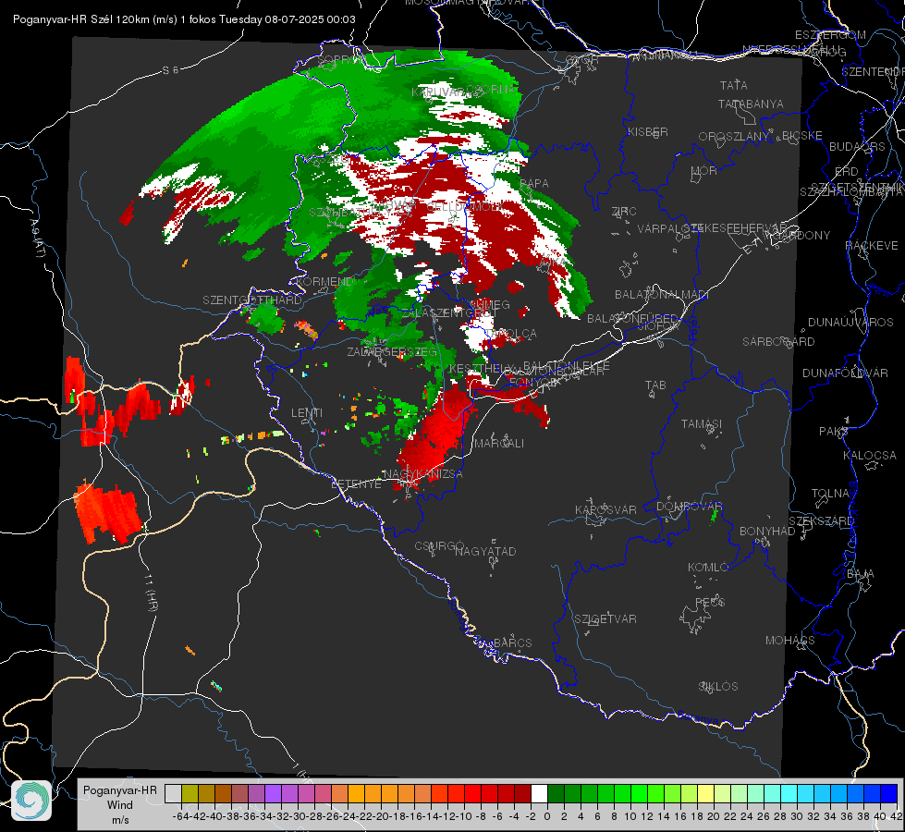Click the KOMLO town label
Screen dimensions: 905x832
pos(708,567)
